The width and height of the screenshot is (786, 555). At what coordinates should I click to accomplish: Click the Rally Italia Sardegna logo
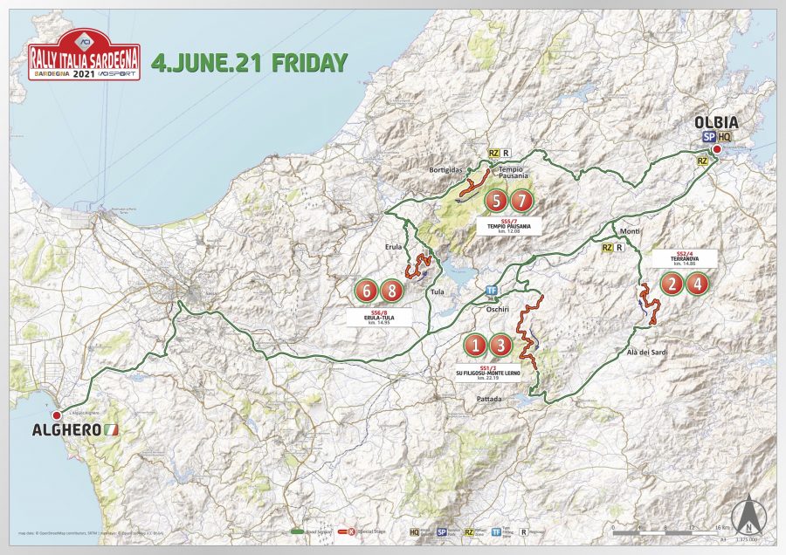[84, 58]
